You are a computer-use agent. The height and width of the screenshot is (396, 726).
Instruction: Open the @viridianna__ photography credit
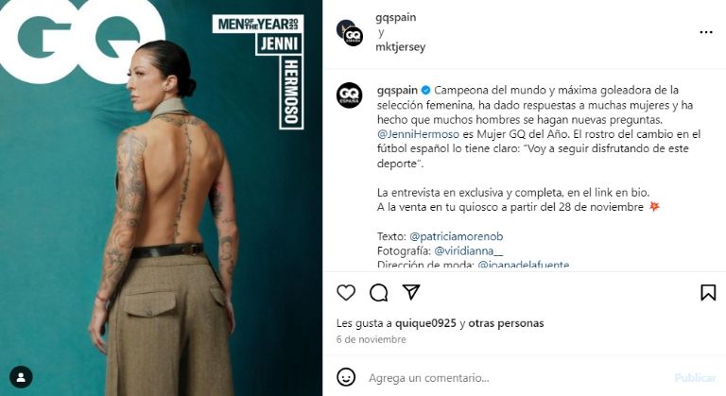[x=469, y=251]
